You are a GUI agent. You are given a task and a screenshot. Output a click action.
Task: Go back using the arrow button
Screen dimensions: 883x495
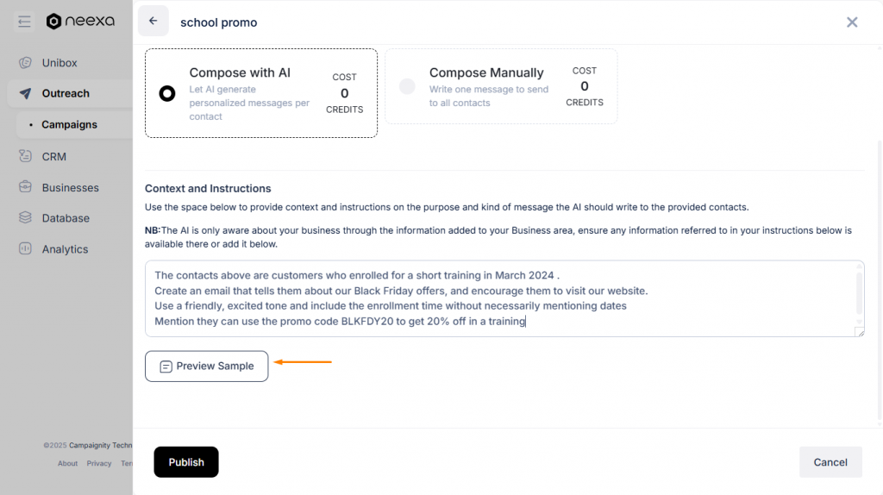point(153,22)
